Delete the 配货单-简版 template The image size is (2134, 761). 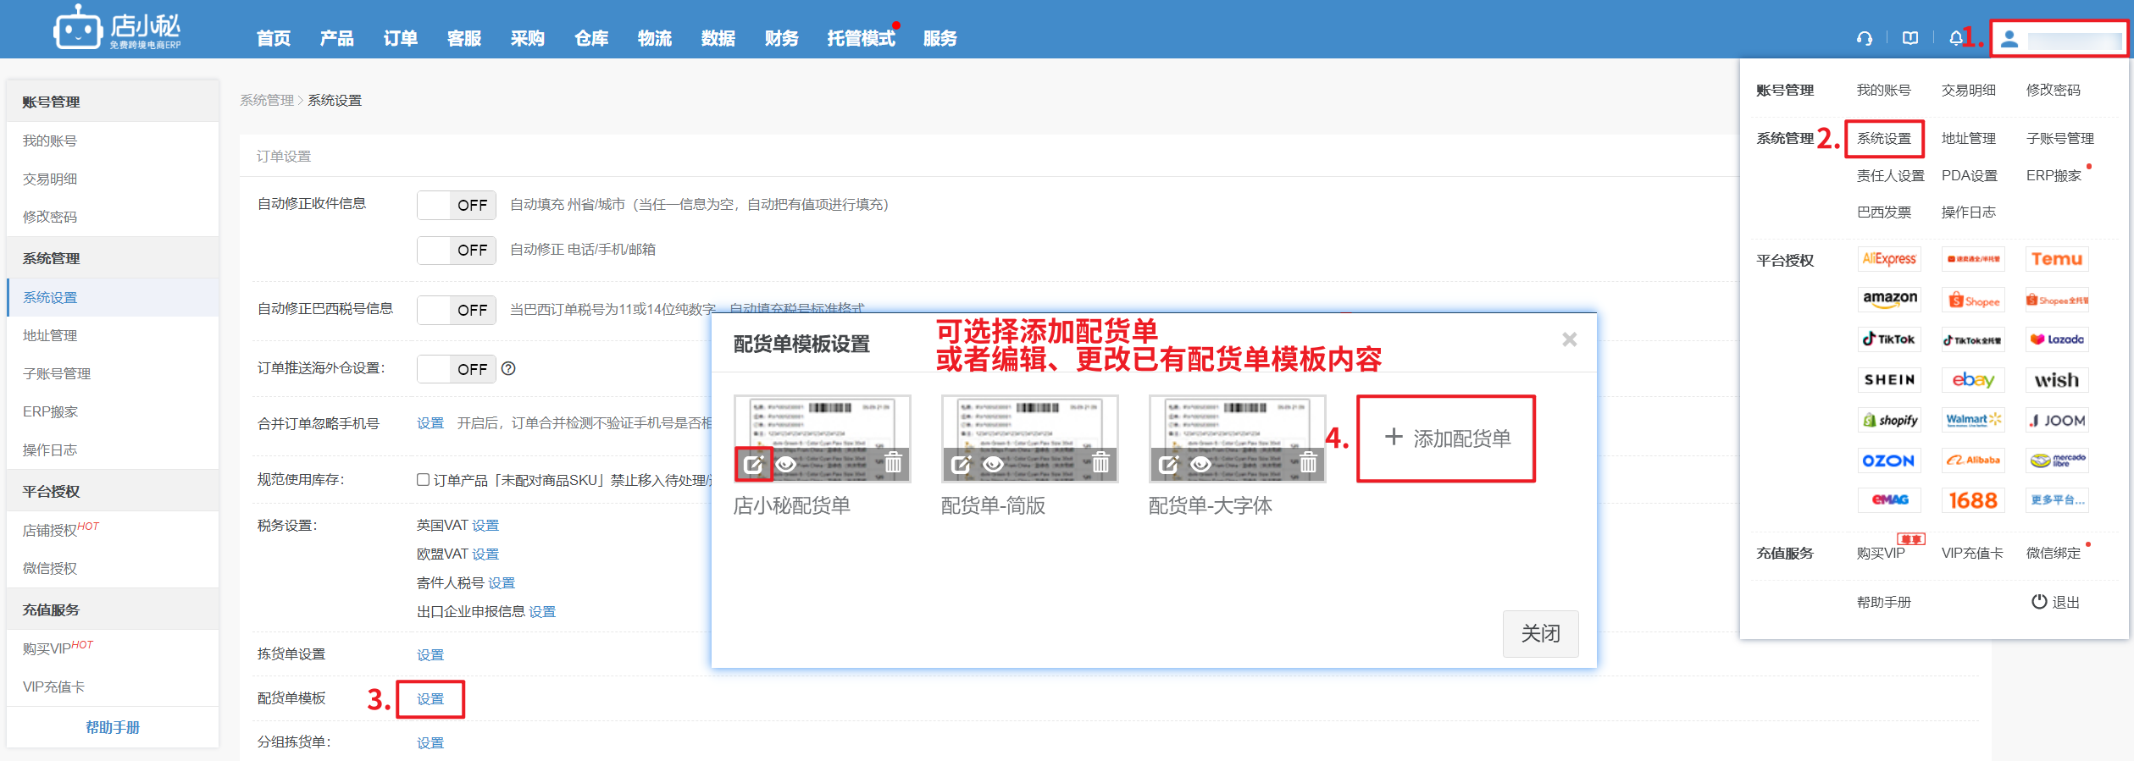(x=1100, y=463)
